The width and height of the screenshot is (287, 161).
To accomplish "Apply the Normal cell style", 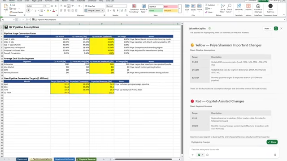I will point(156,7).
